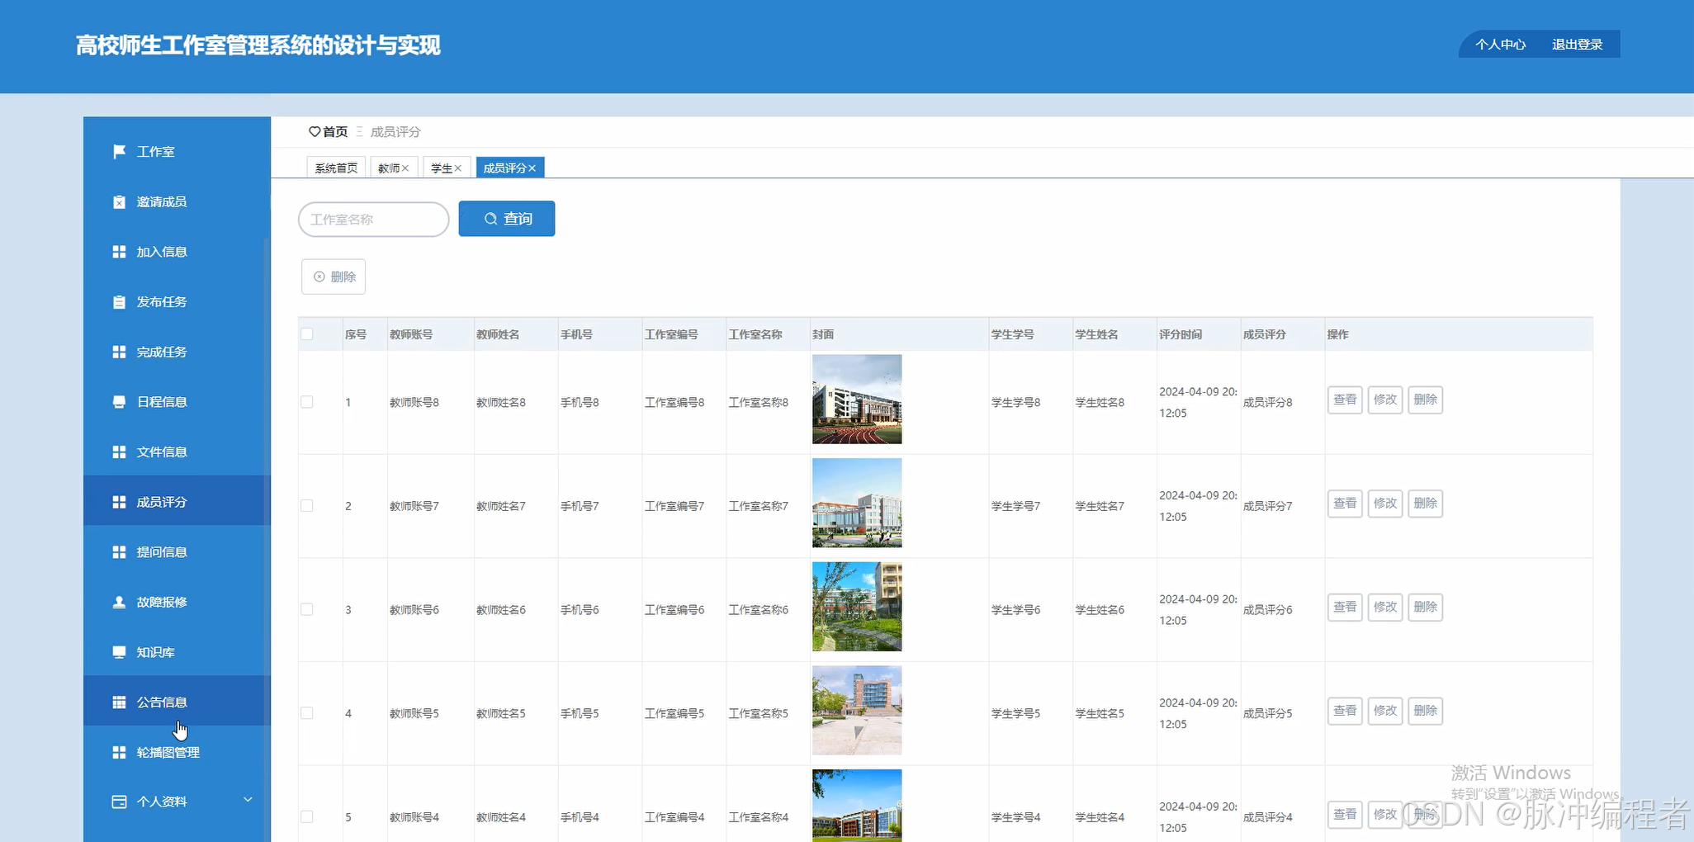Click 修改 for the 教师账号6 row

1385,607
